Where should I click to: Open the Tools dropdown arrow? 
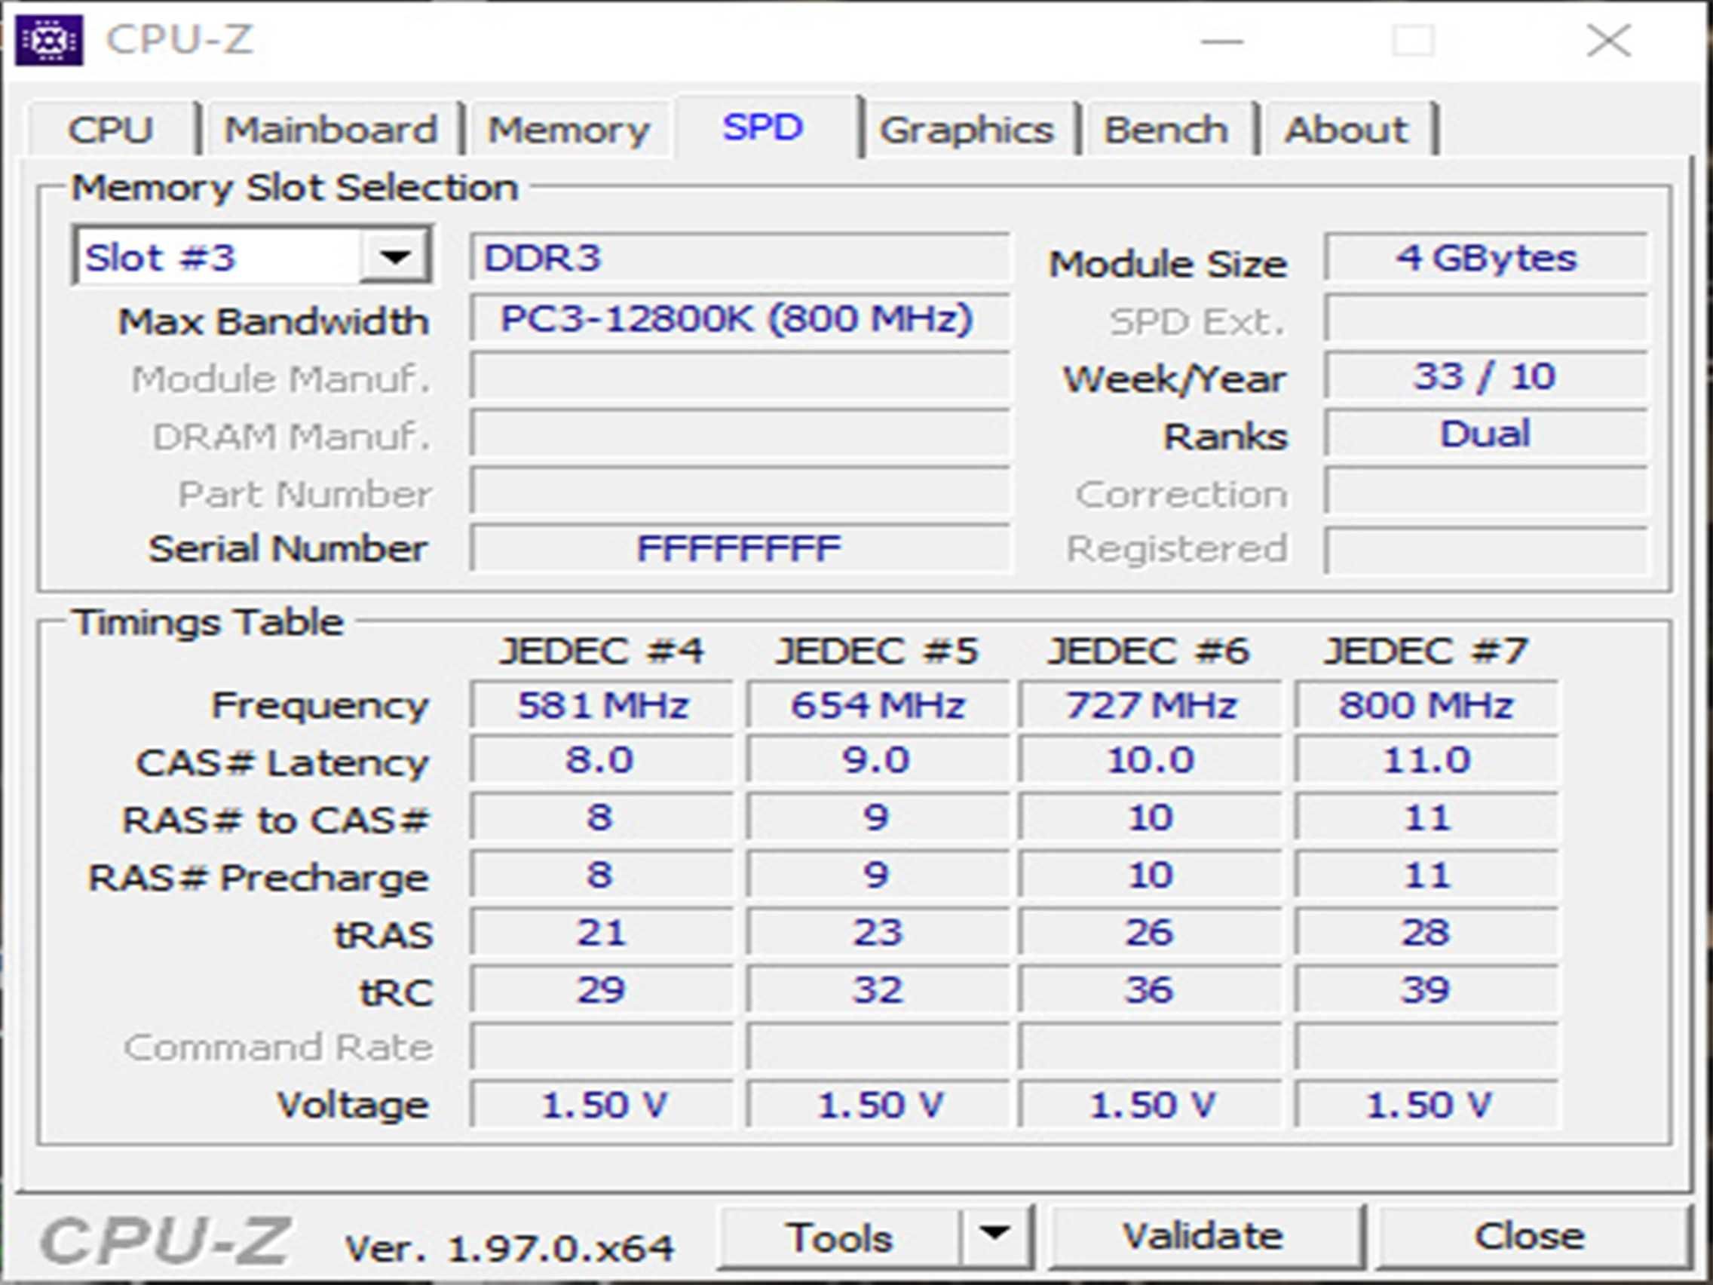(995, 1234)
